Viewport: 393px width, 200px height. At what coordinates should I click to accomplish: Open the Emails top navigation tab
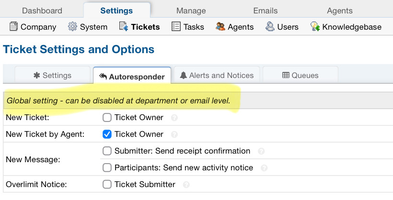pos(266,11)
